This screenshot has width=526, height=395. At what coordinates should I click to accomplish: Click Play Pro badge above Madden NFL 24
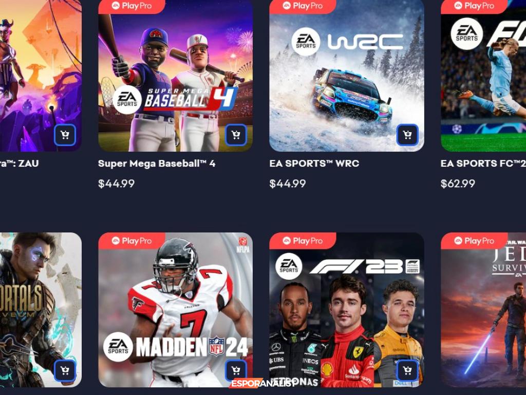tap(131, 241)
